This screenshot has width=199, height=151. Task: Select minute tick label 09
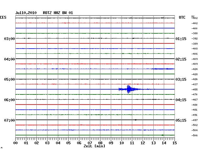(x=111, y=143)
